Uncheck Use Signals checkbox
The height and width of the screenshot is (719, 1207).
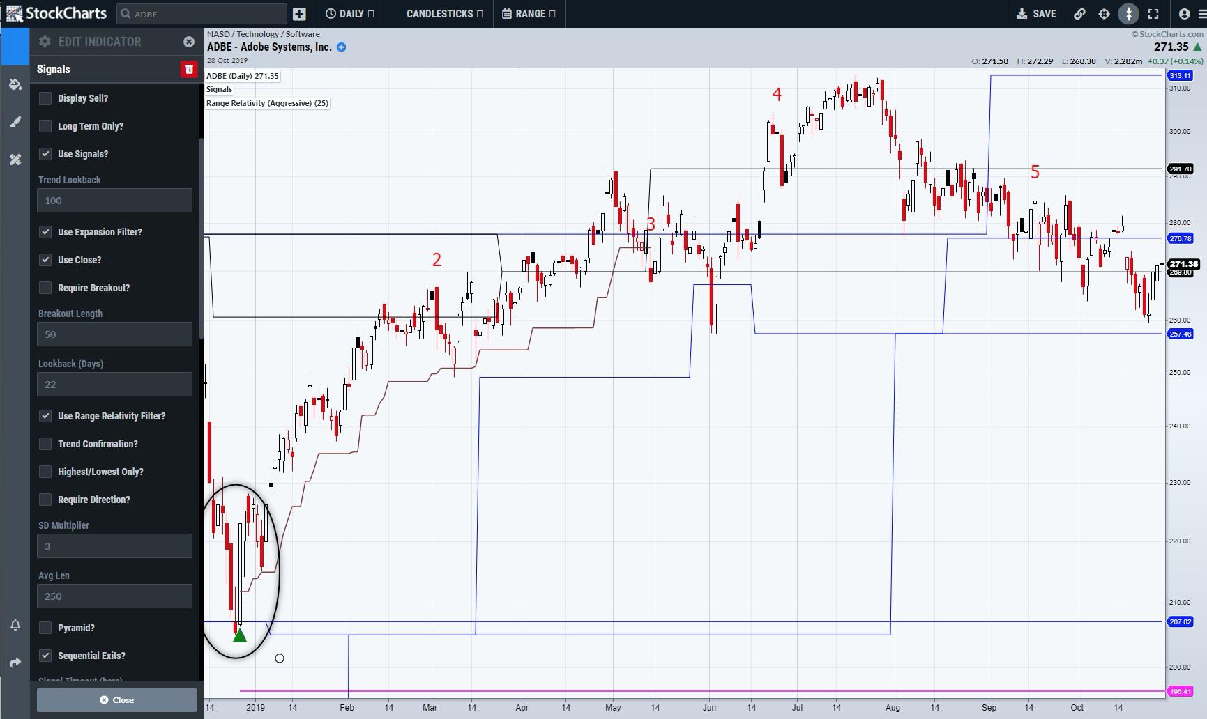tap(45, 154)
